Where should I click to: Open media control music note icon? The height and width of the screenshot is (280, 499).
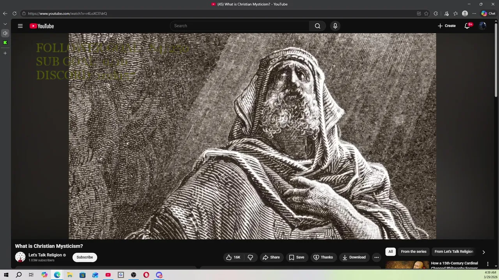(x=446, y=14)
